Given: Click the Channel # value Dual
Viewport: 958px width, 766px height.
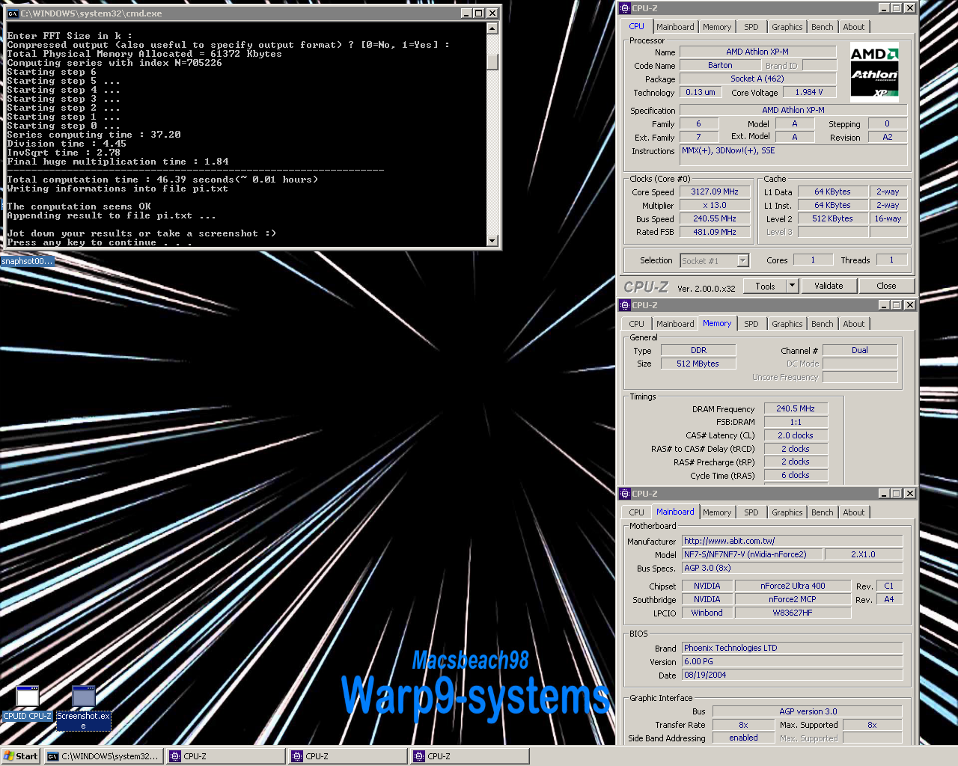Looking at the screenshot, I should click(860, 350).
